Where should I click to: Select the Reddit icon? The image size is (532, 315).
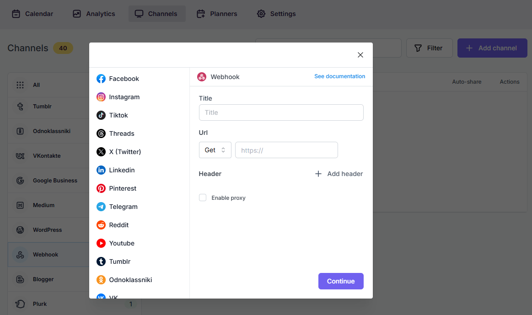pyautogui.click(x=101, y=225)
